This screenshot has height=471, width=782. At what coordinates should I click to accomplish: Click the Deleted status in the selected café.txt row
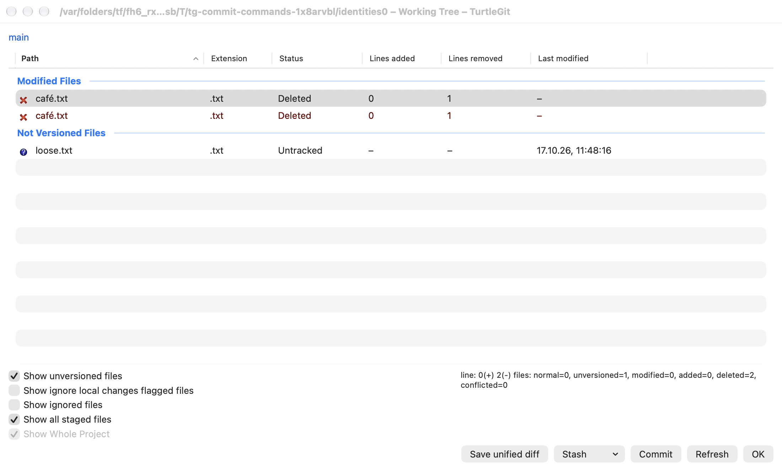294,99
